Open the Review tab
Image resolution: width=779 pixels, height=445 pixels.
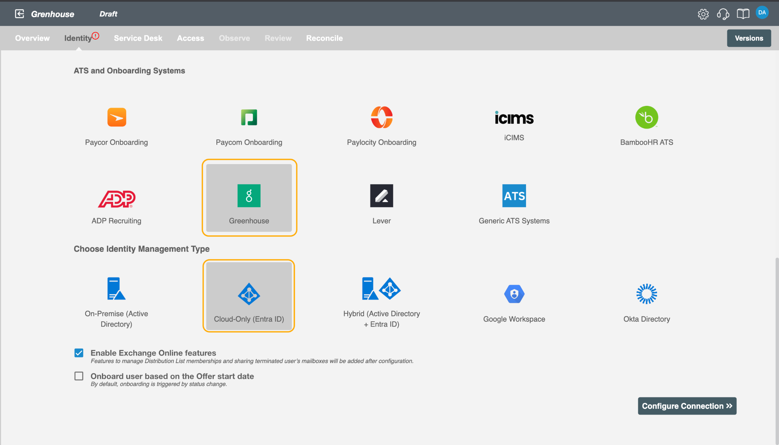click(278, 38)
